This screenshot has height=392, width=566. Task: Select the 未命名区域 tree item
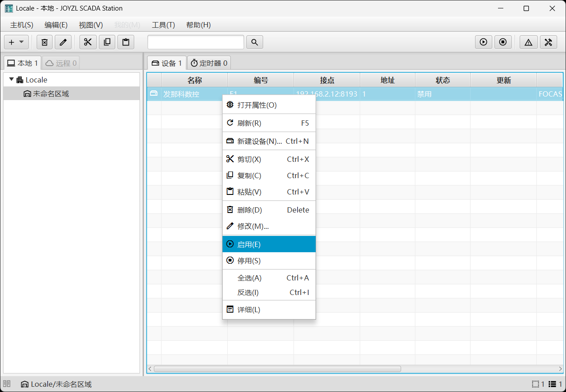72,93
